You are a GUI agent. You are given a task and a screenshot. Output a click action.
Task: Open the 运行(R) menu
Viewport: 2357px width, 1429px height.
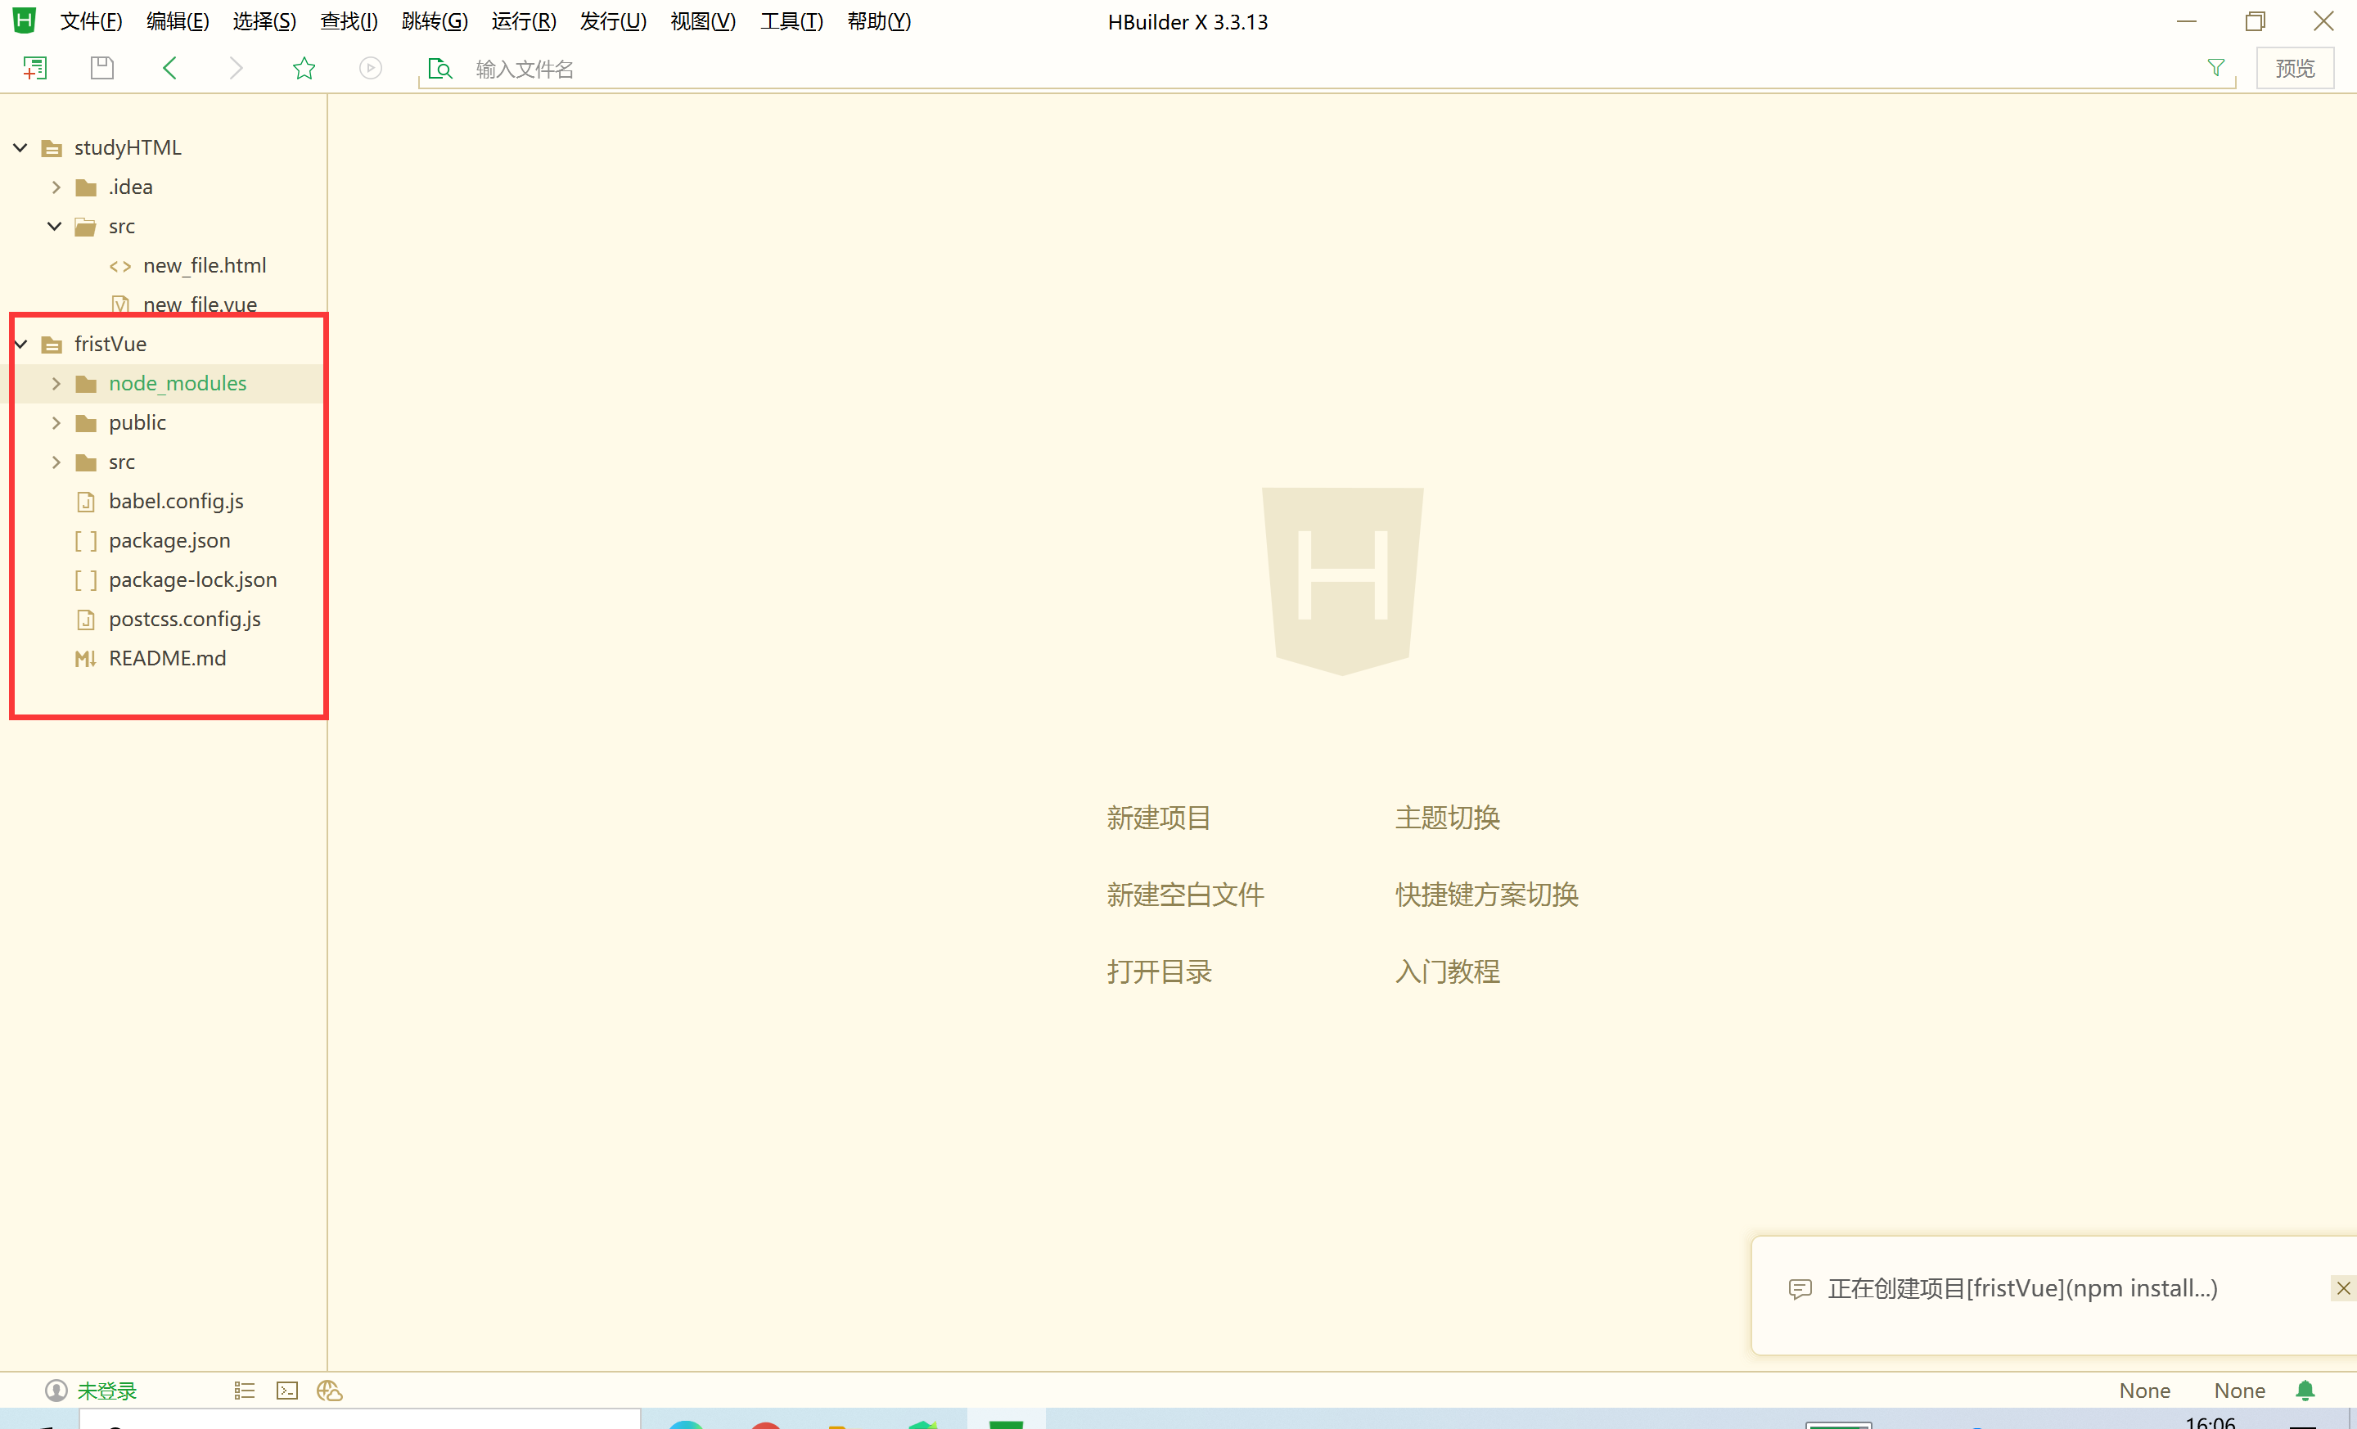[522, 21]
